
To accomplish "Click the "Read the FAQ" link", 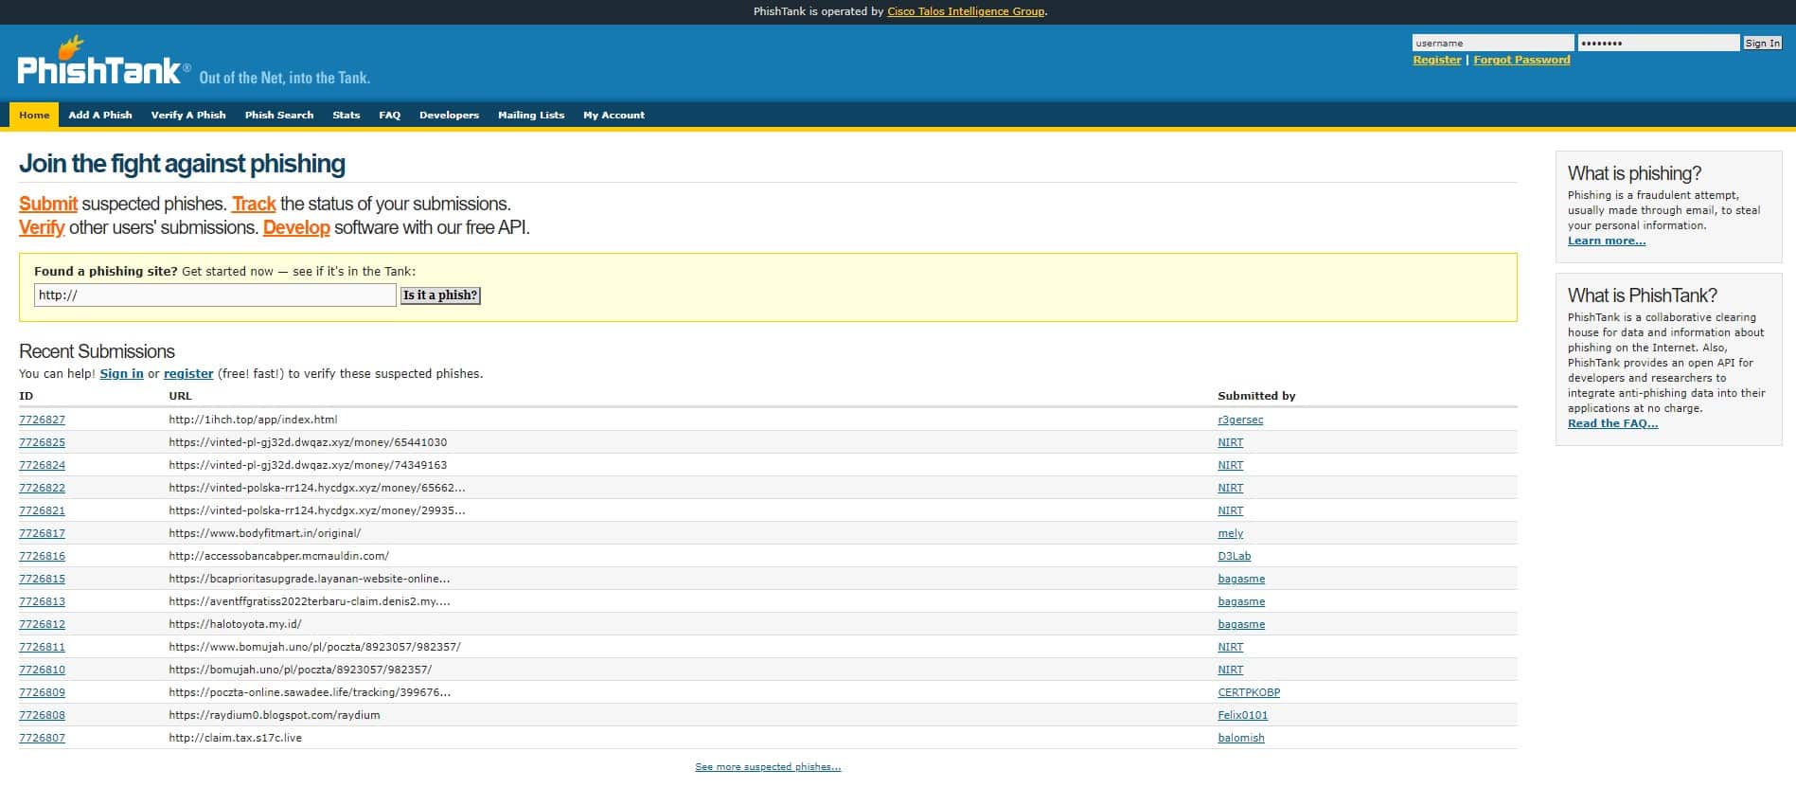I will tap(1612, 423).
